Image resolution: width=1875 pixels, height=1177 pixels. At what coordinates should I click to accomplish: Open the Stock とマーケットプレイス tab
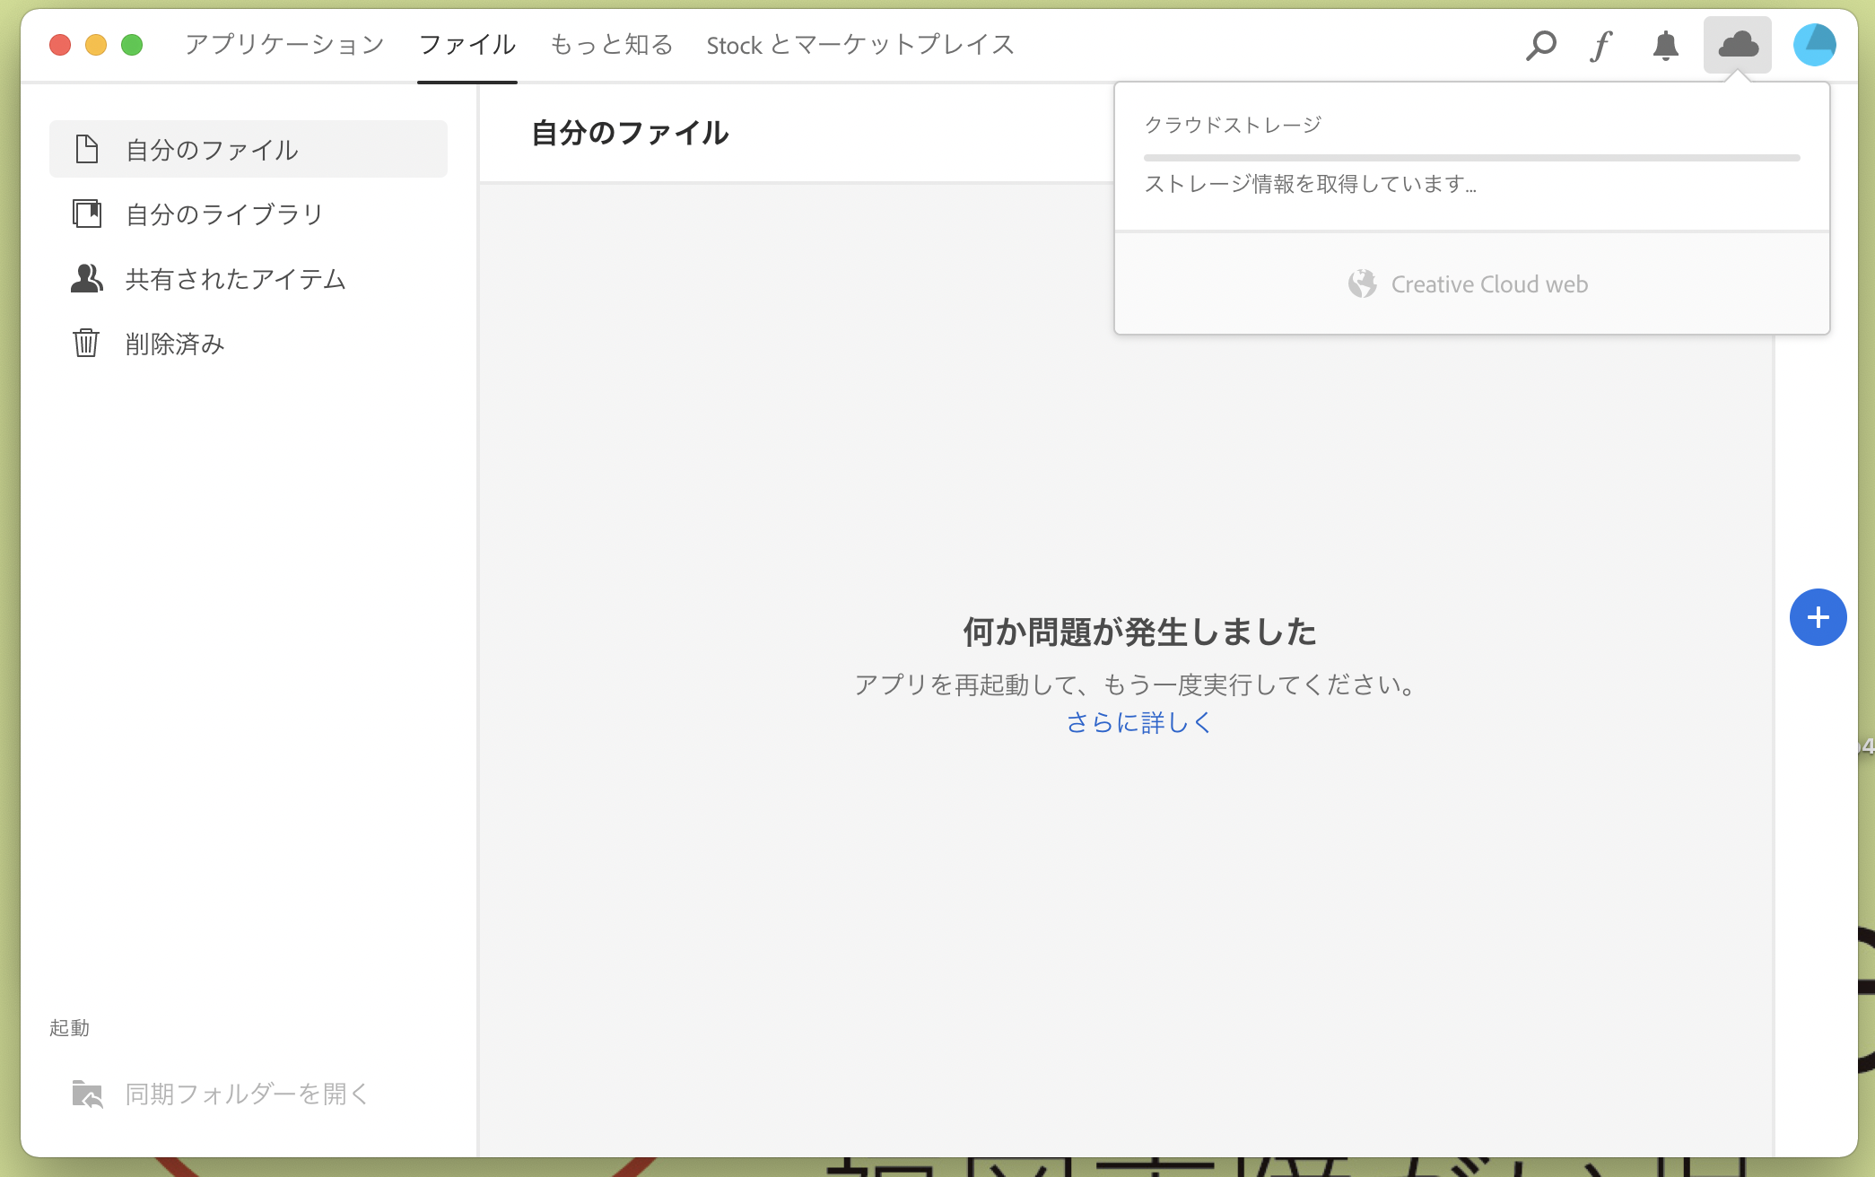859,45
